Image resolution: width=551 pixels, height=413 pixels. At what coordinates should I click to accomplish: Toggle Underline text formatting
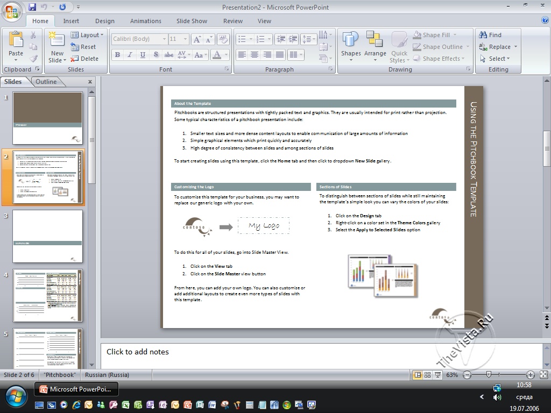(143, 55)
